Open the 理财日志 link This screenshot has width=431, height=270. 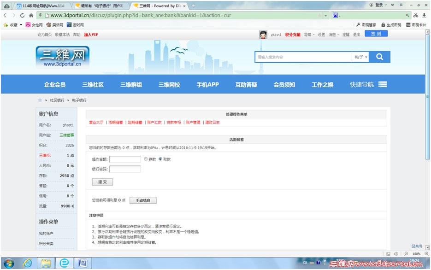(x=213, y=123)
